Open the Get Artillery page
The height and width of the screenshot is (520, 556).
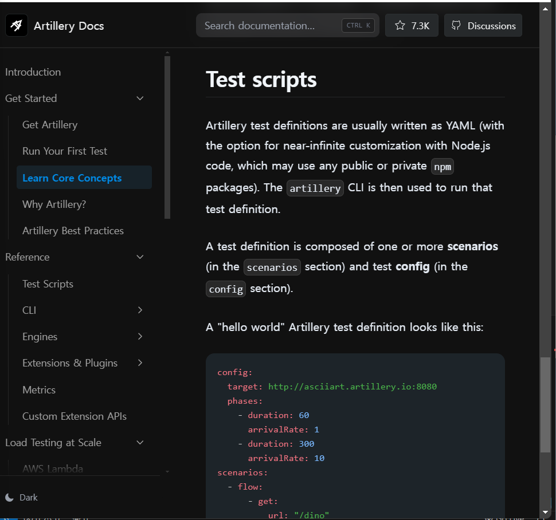(50, 125)
